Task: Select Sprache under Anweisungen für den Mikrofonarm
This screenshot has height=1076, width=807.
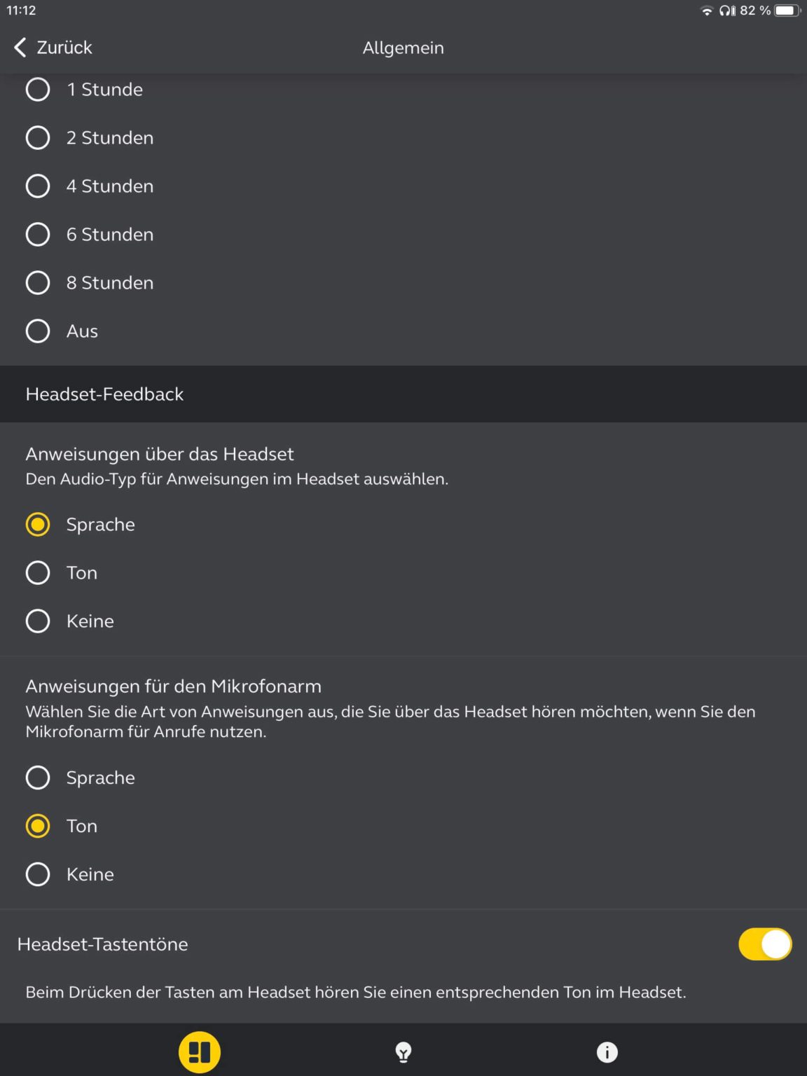Action: pyautogui.click(x=38, y=778)
